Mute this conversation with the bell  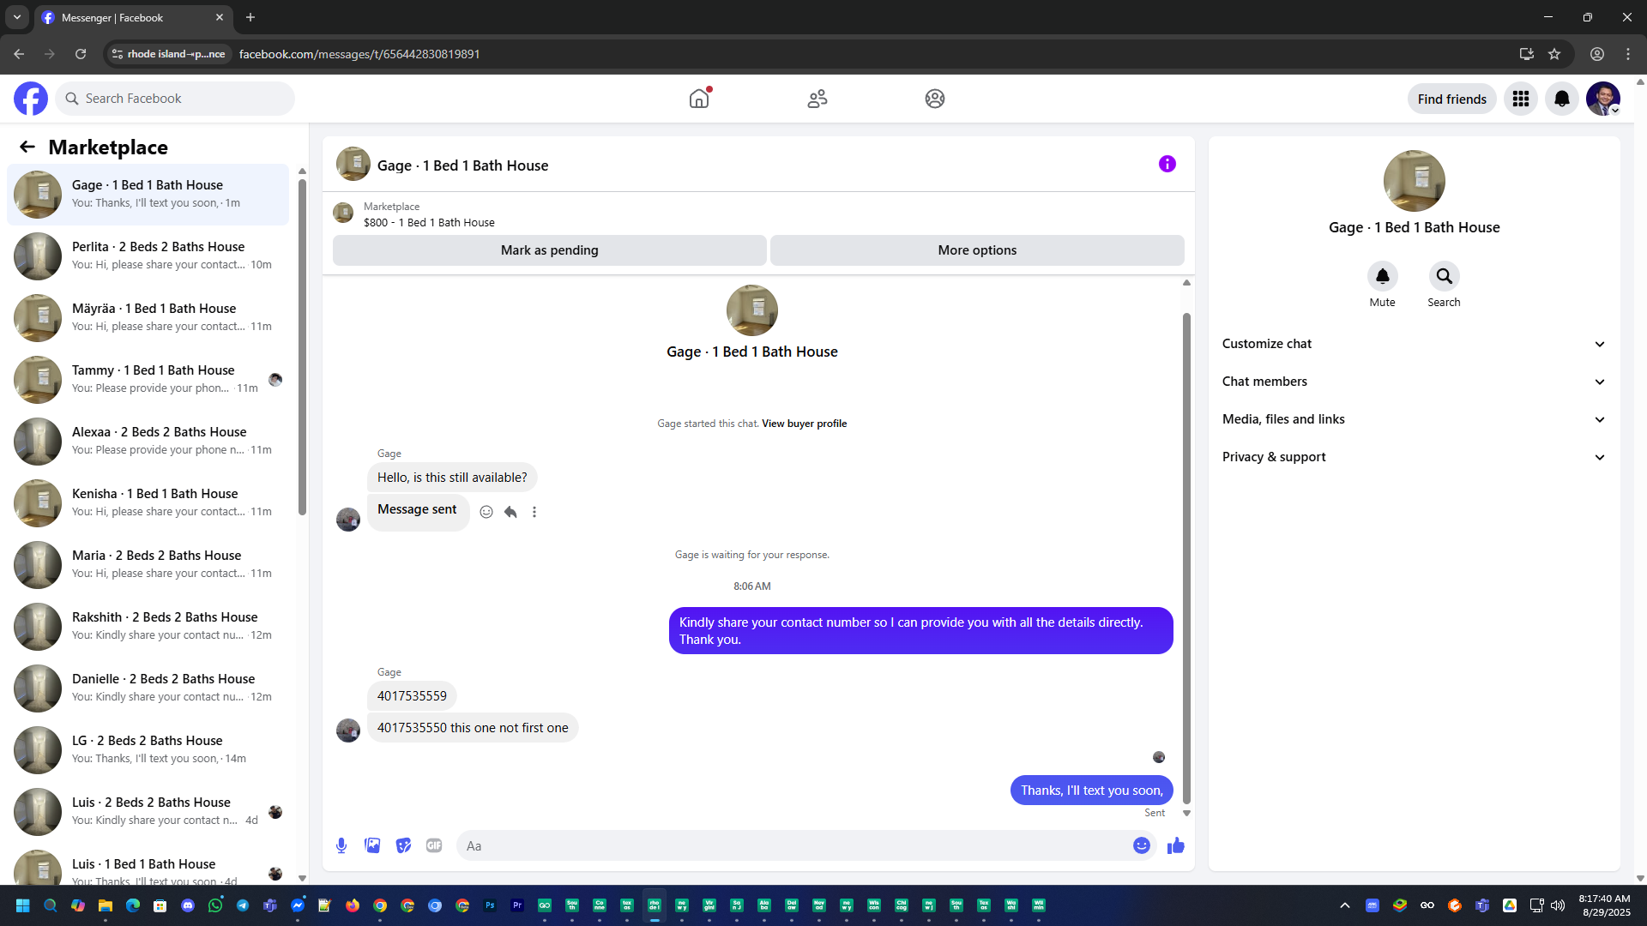[1382, 276]
